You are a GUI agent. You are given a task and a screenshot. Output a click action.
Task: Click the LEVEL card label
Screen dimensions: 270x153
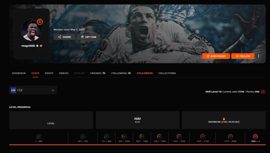click(x=51, y=123)
